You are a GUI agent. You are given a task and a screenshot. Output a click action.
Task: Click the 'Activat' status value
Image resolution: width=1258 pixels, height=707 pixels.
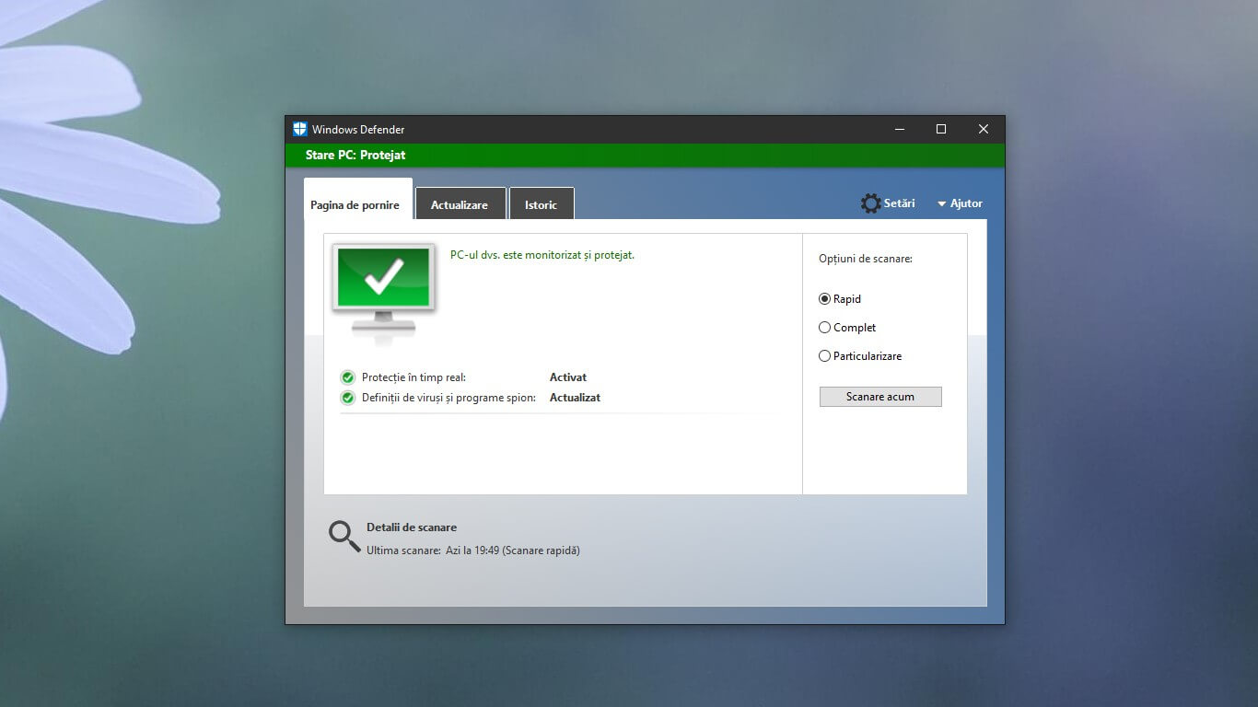pyautogui.click(x=568, y=377)
